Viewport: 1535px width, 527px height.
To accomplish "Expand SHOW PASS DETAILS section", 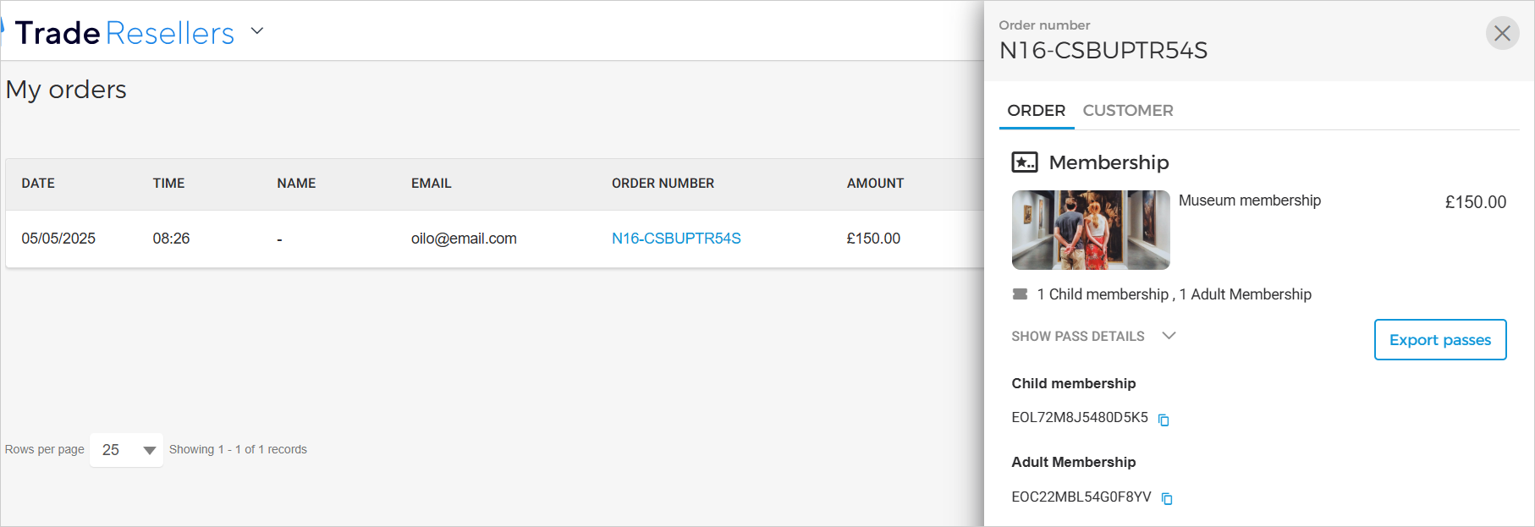I will point(1093,337).
